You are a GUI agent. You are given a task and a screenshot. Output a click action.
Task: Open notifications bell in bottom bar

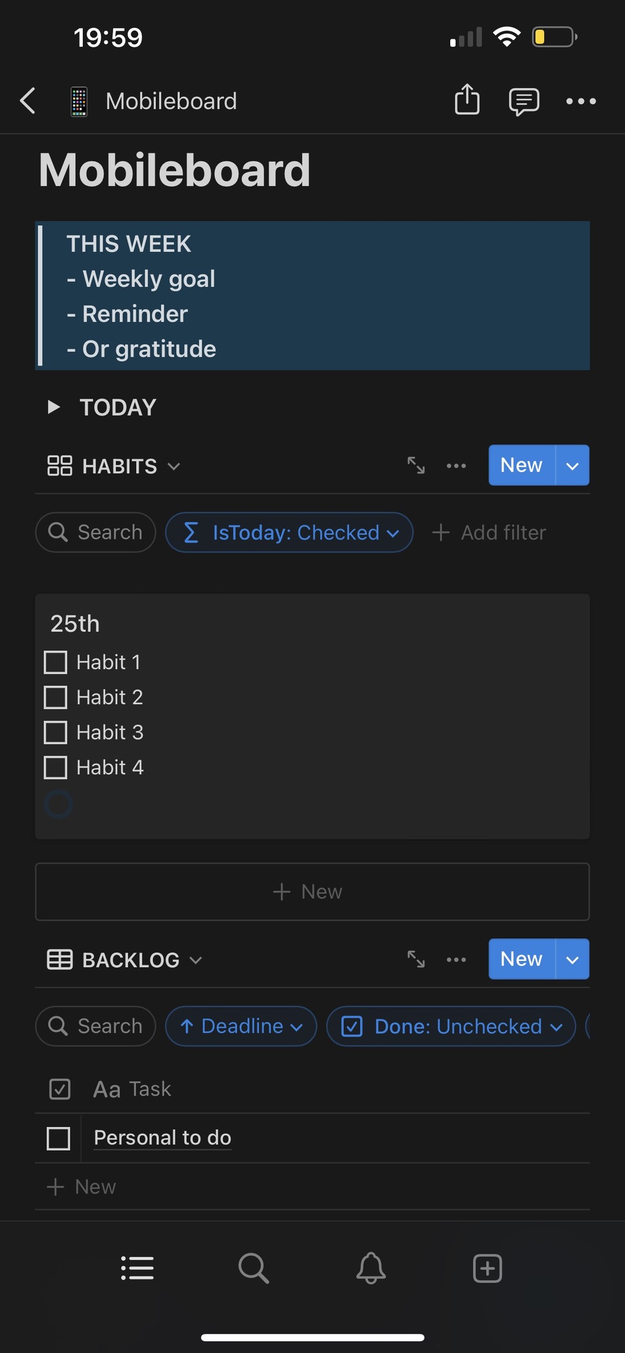371,1268
